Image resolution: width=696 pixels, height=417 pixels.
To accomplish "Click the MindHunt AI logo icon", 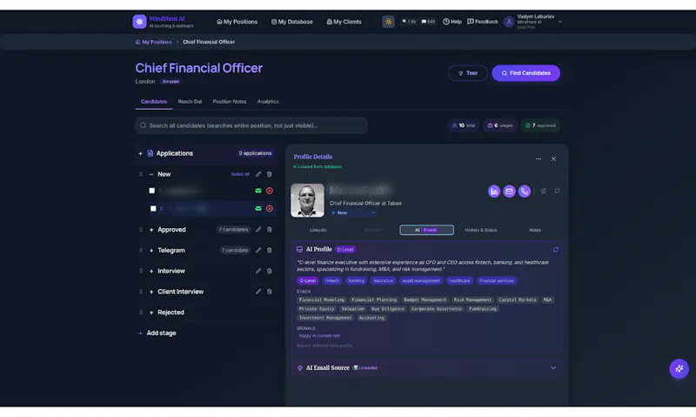I will (x=139, y=21).
